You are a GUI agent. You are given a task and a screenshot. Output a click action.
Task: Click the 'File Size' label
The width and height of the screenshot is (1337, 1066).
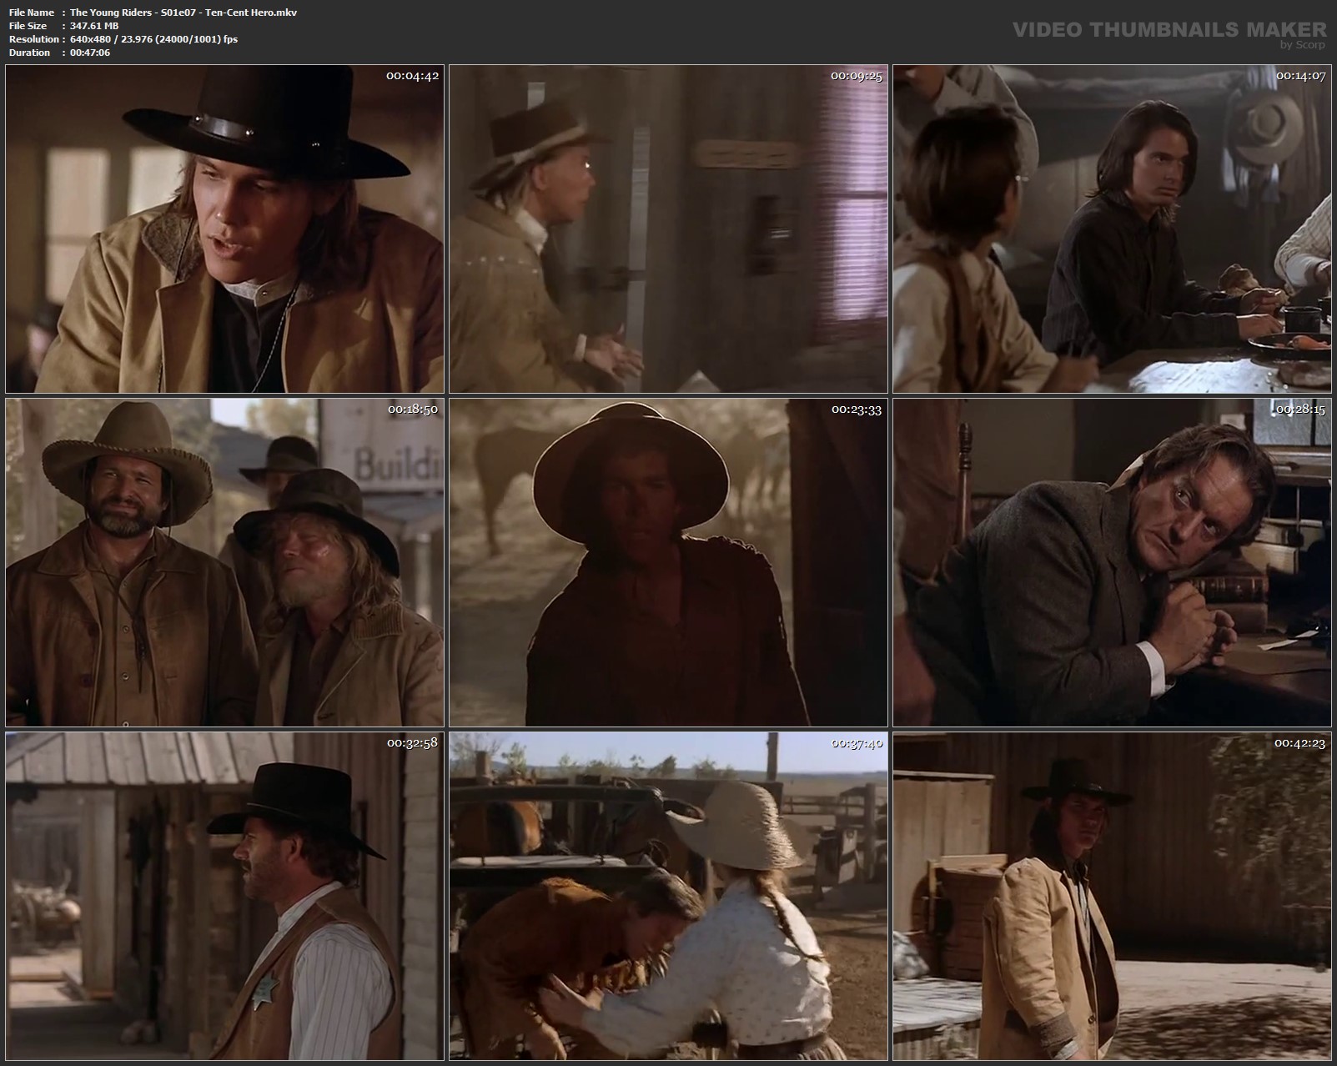(x=29, y=26)
